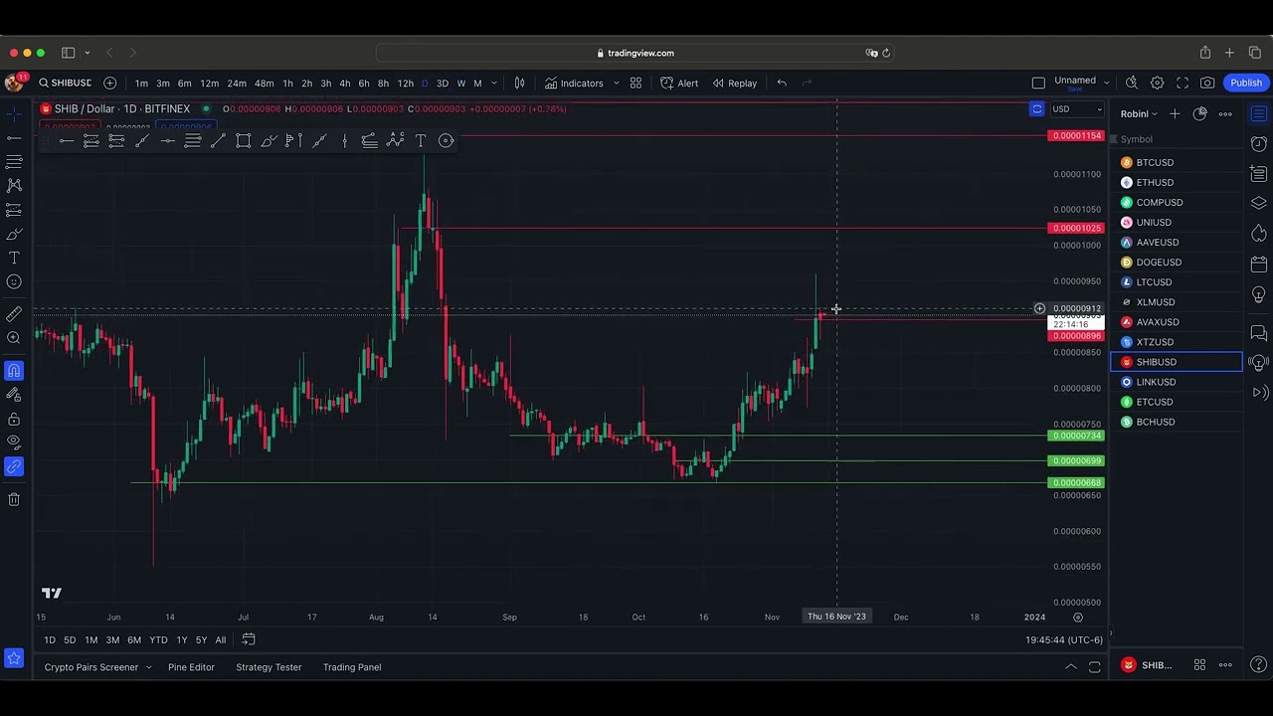The image size is (1273, 716).
Task: Select LINKUSD in the watchlist
Action: point(1177,382)
